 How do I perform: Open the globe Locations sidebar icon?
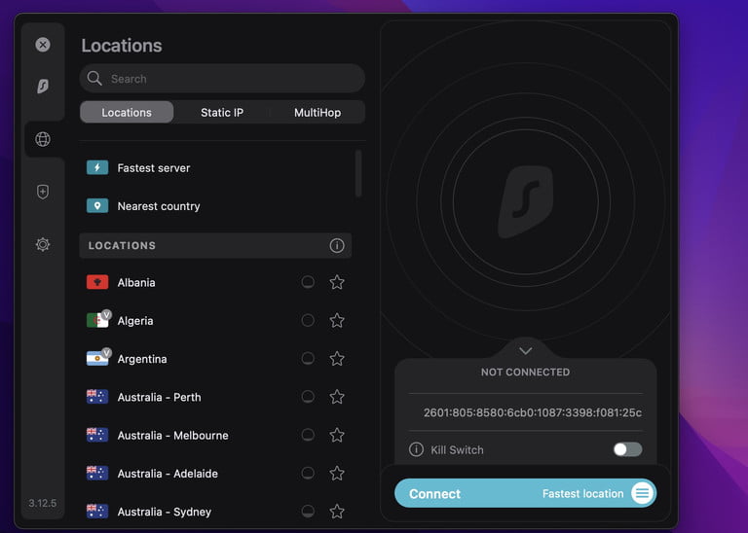pos(43,139)
